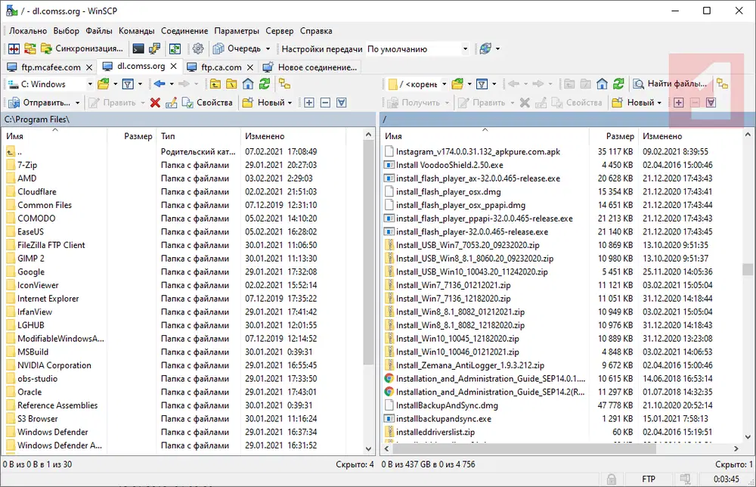Expand the remote Новый dropdown arrow
Viewport: 756px width, 487px height.
[659, 102]
